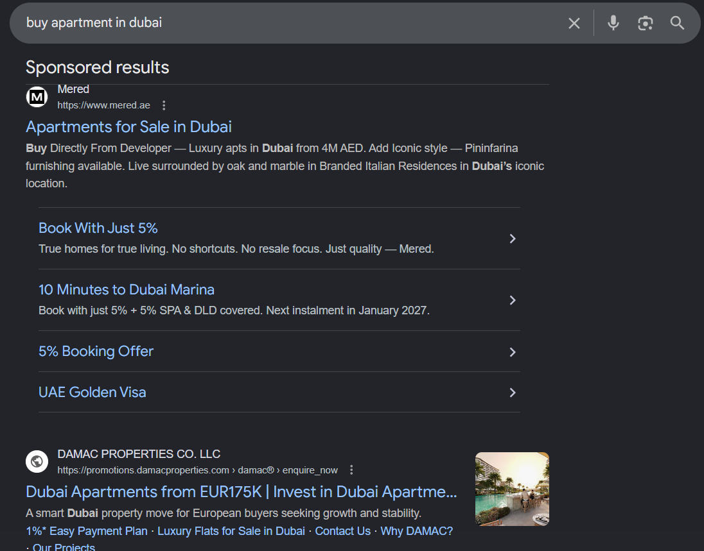Expand the 5% Booking Offer chevron
The image size is (704, 551).
(x=513, y=352)
